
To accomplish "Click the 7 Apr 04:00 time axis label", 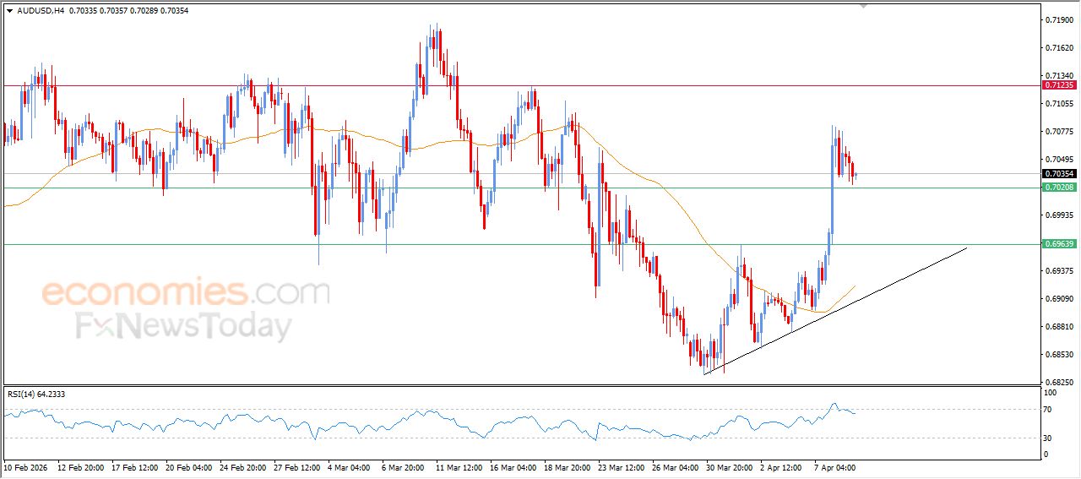I will (835, 466).
